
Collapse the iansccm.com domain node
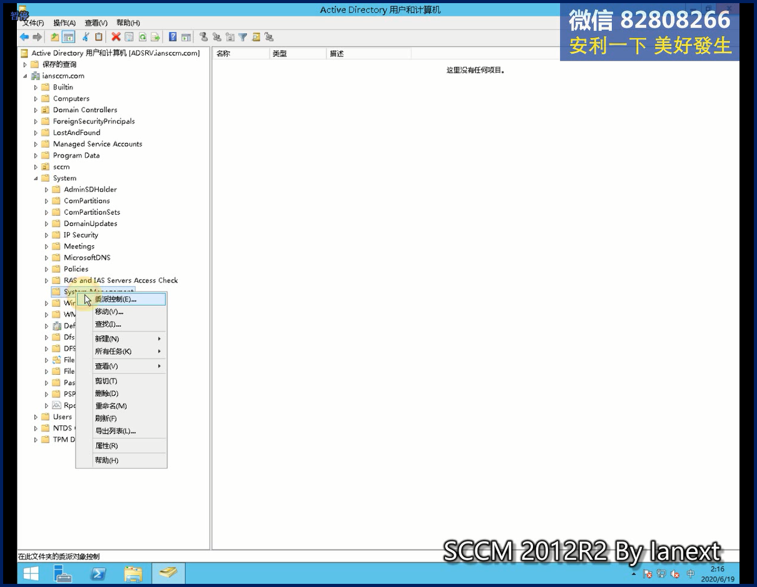tap(25, 76)
